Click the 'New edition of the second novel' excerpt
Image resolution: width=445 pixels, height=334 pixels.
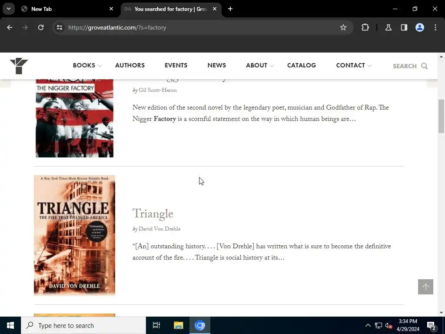[261, 114]
